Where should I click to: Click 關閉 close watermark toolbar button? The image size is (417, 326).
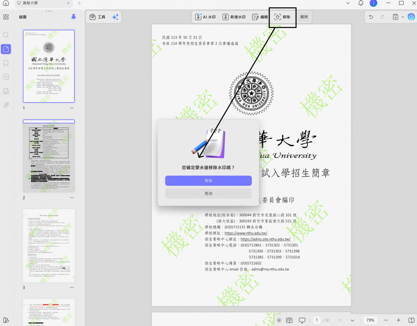[304, 17]
